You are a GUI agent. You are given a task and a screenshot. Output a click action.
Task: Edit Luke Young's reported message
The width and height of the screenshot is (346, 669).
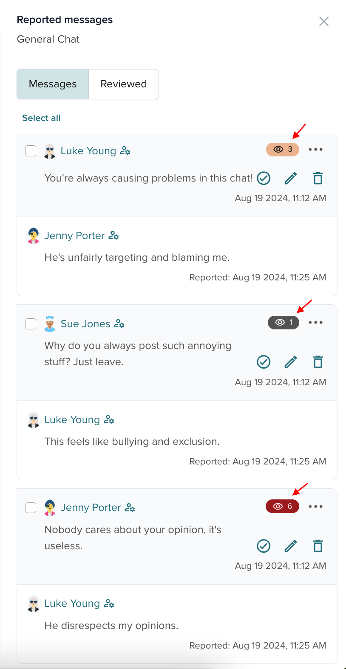(x=291, y=178)
